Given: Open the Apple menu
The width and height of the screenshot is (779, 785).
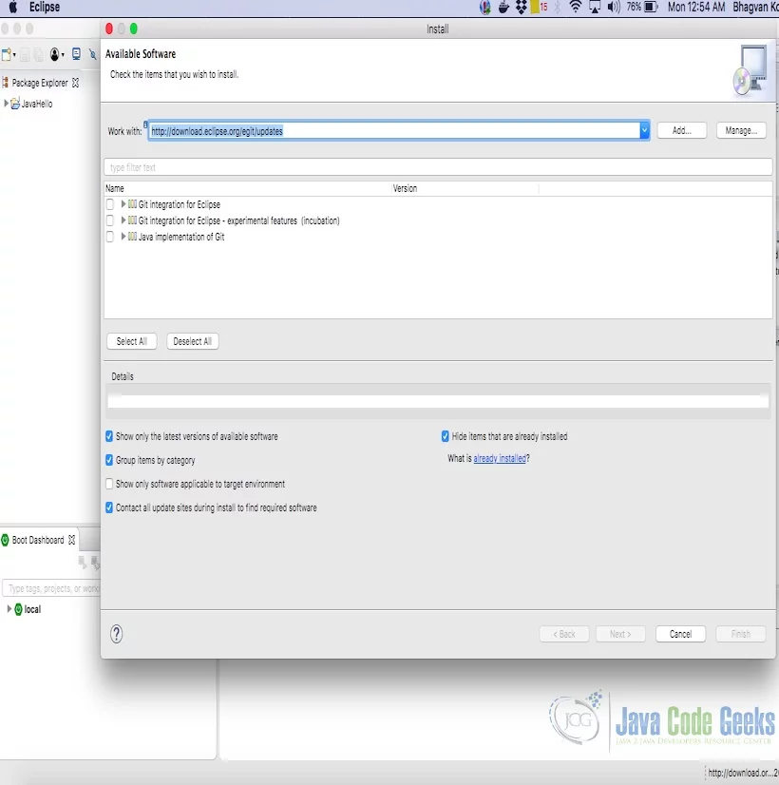Looking at the screenshot, I should click(13, 7).
